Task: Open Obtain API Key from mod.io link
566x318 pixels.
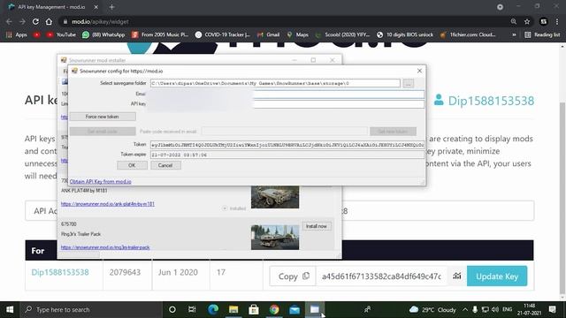Action: pyautogui.click(x=100, y=182)
